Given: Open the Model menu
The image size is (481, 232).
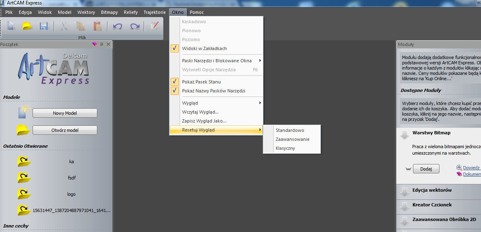Looking at the screenshot, I should tap(64, 12).
